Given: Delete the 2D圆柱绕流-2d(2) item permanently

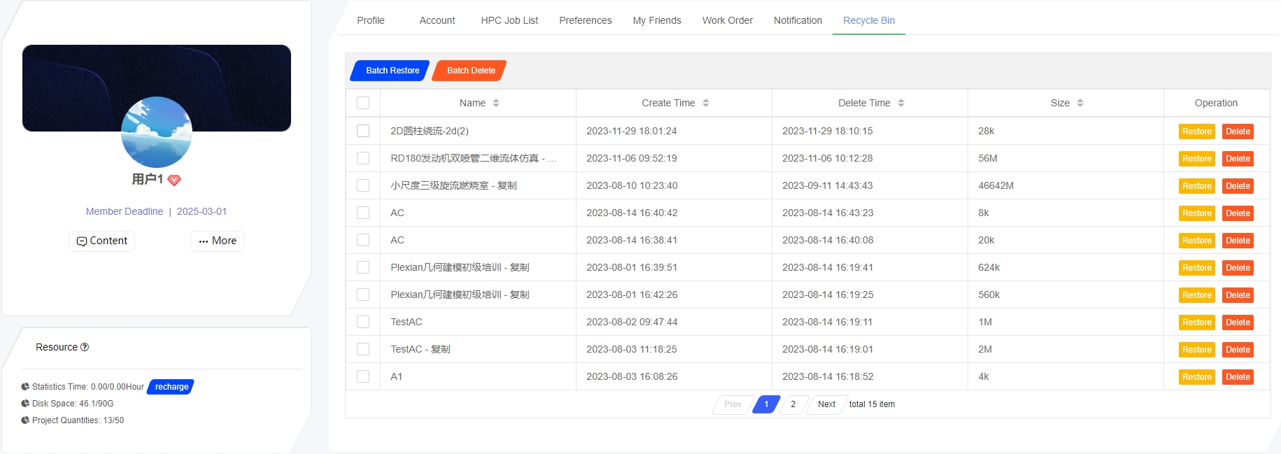Looking at the screenshot, I should [1238, 132].
